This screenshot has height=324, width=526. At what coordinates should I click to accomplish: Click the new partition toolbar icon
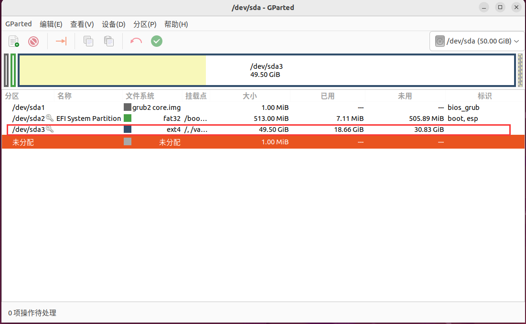(13, 41)
